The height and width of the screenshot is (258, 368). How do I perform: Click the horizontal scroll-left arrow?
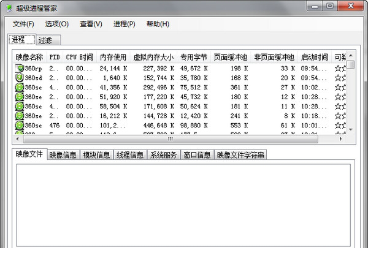17,139
